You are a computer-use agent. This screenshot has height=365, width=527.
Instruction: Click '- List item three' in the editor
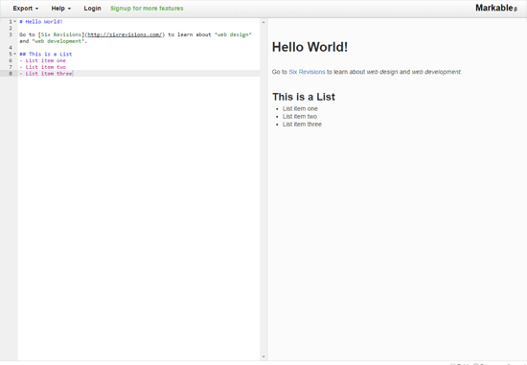click(x=46, y=73)
